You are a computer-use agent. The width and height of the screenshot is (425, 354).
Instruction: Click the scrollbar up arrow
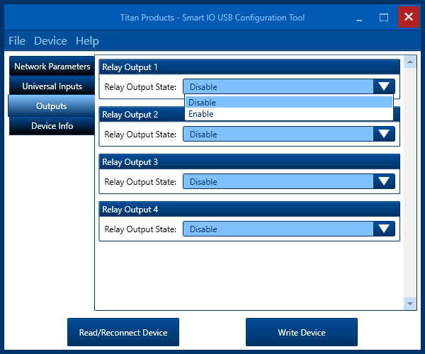tap(409, 62)
